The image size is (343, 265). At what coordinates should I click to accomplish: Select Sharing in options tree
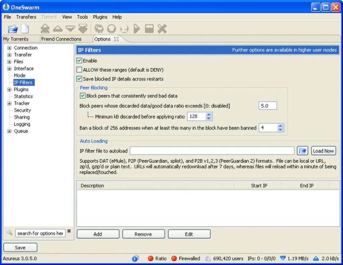tap(22, 117)
